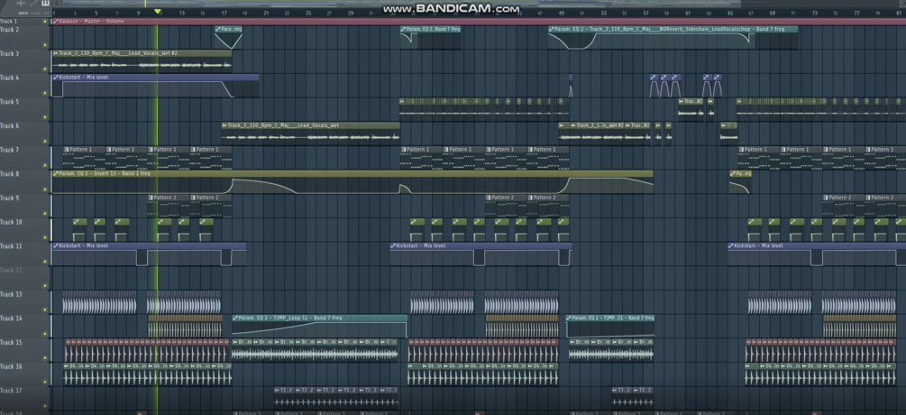Mute Track 3 with its green LED
Screen dimensions: 906x415
(x=45, y=69)
